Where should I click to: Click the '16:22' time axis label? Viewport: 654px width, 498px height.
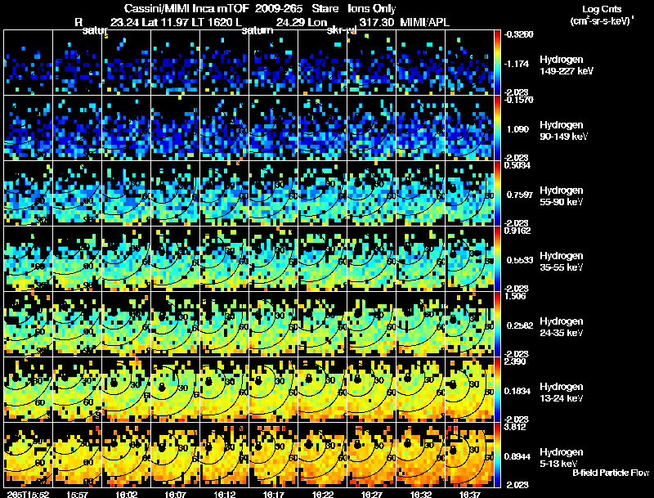pyautogui.click(x=322, y=494)
